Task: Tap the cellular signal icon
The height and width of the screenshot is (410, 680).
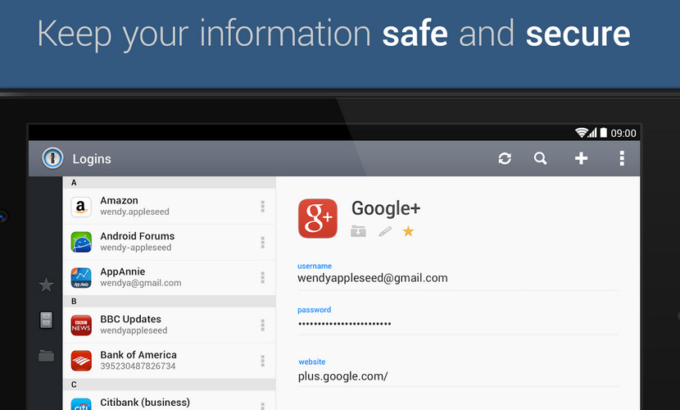Action: (593, 132)
